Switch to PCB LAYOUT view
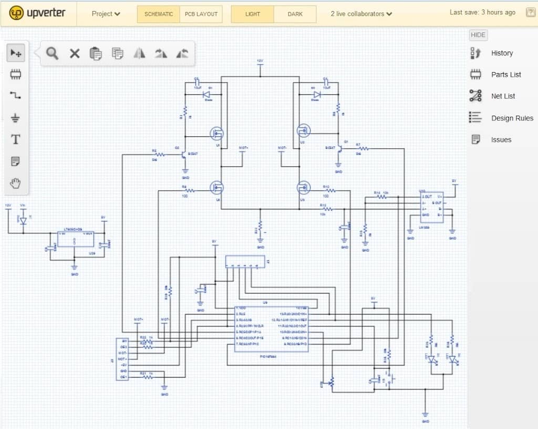 [201, 14]
